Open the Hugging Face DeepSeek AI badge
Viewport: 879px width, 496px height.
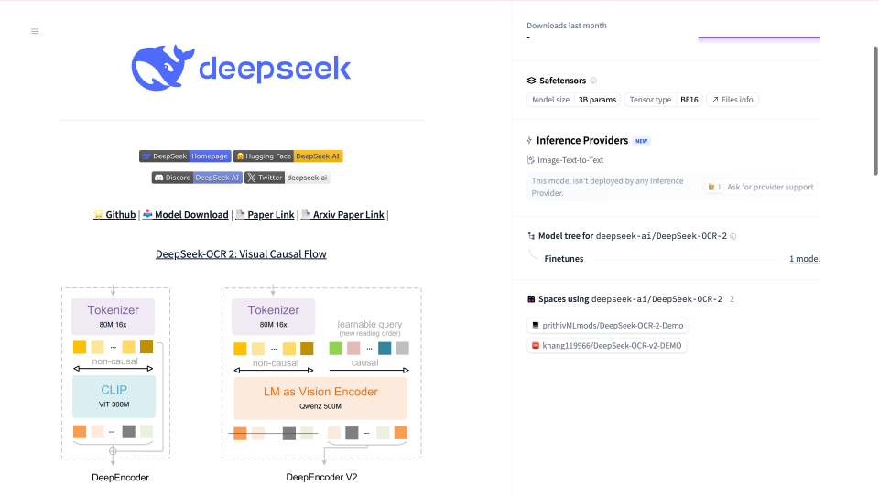pyautogui.click(x=288, y=156)
